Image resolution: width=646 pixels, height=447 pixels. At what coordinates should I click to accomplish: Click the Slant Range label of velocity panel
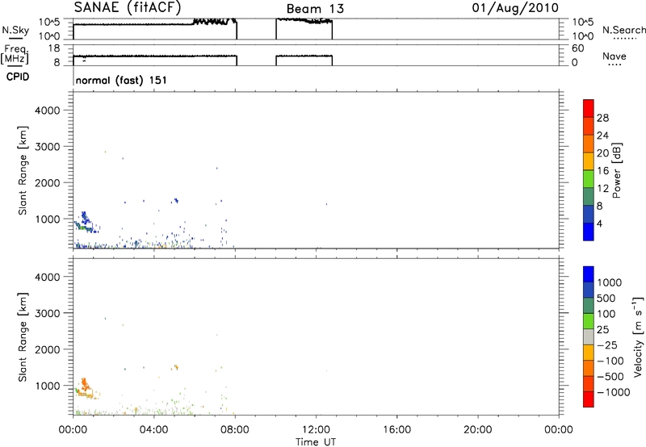coord(23,337)
